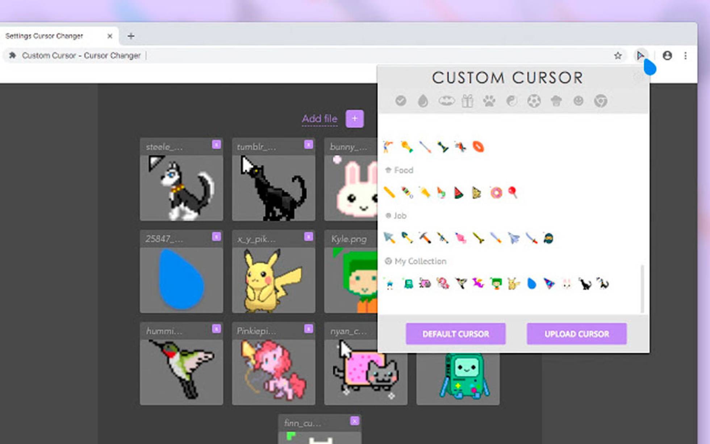Pick the white bunny cursor in My Collection

pyautogui.click(x=567, y=284)
